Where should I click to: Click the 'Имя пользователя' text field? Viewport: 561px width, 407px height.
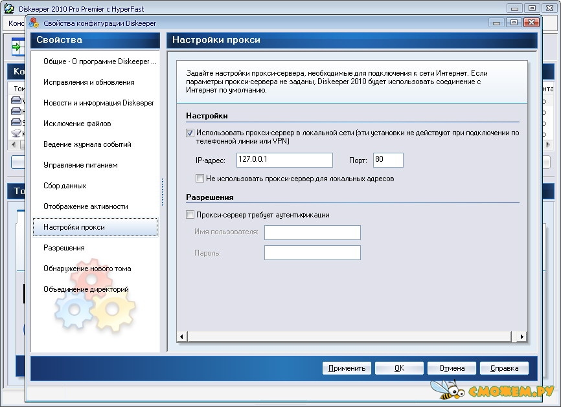click(312, 232)
